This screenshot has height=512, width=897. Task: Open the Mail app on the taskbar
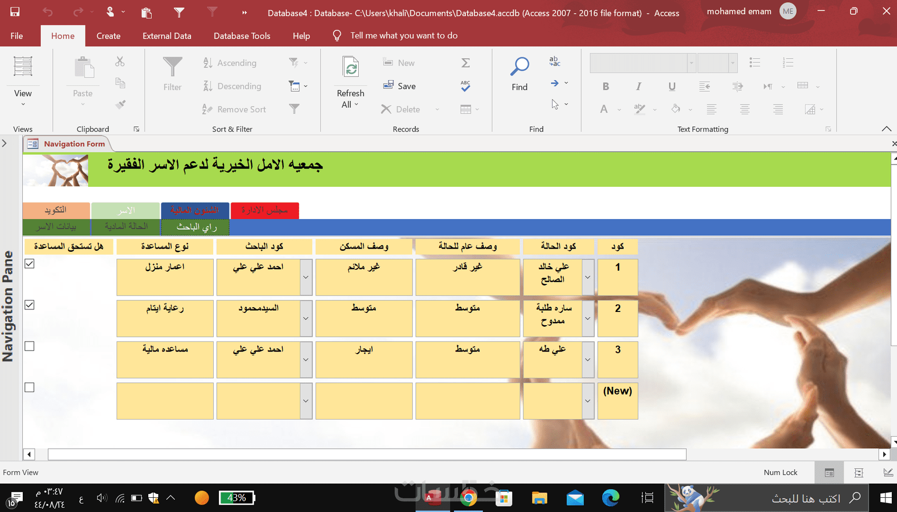pyautogui.click(x=575, y=498)
